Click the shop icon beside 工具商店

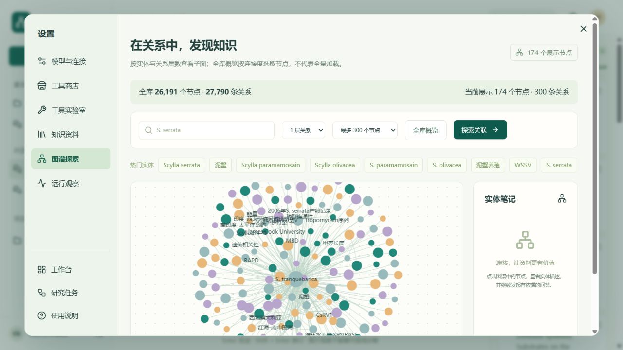[42, 86]
